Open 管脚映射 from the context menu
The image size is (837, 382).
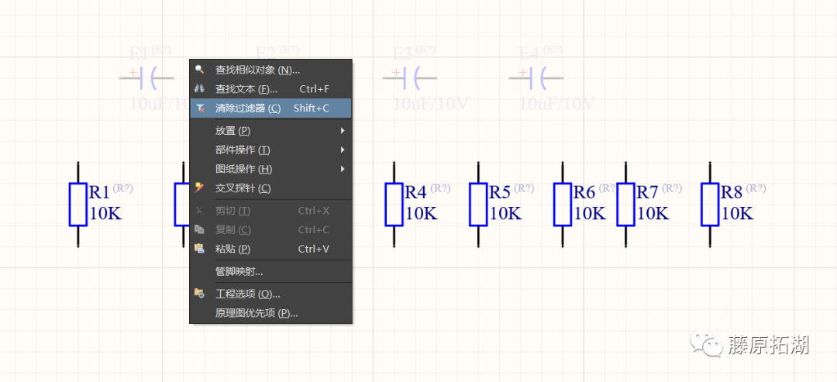point(271,271)
